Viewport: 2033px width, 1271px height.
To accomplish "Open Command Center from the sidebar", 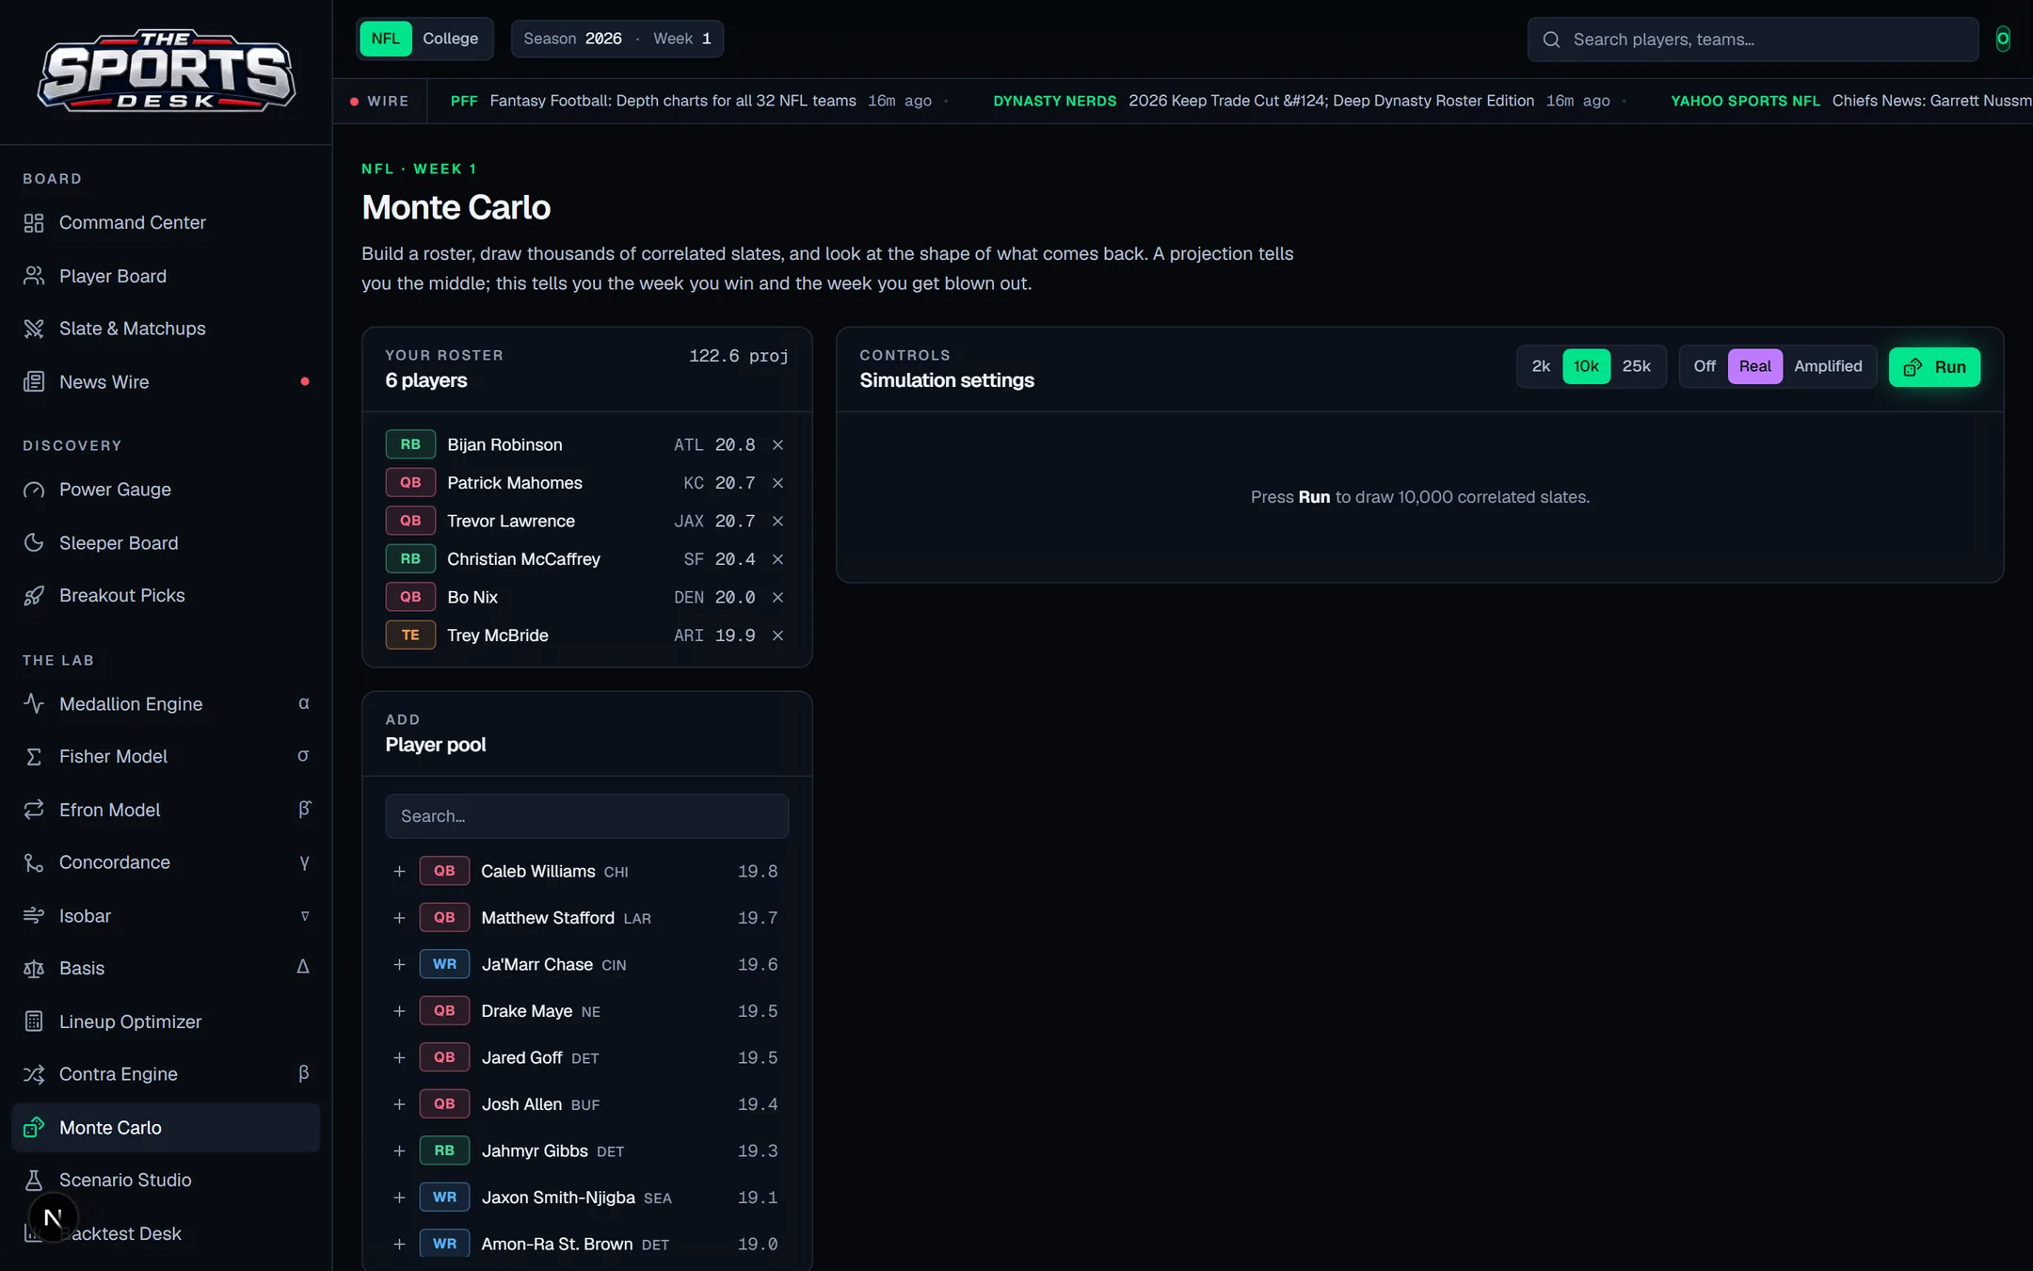I will pos(166,222).
